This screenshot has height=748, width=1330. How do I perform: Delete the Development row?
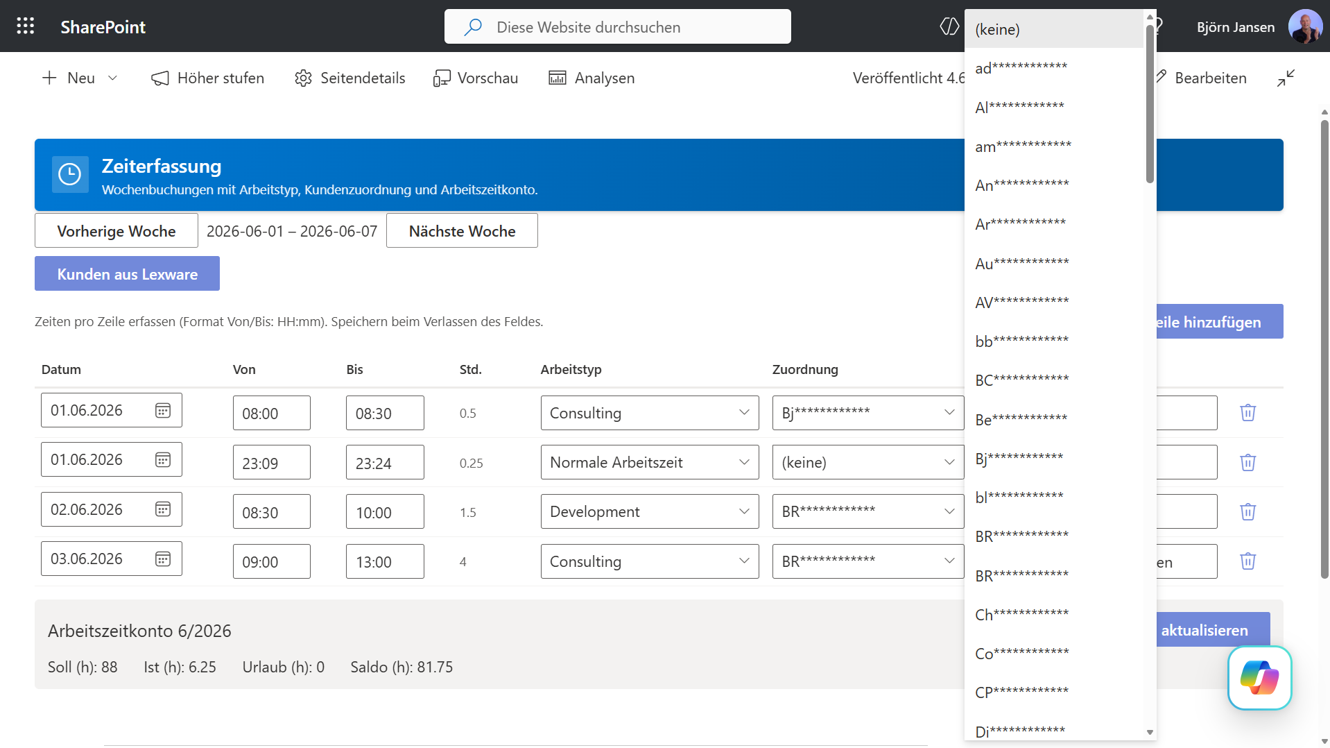point(1247,511)
